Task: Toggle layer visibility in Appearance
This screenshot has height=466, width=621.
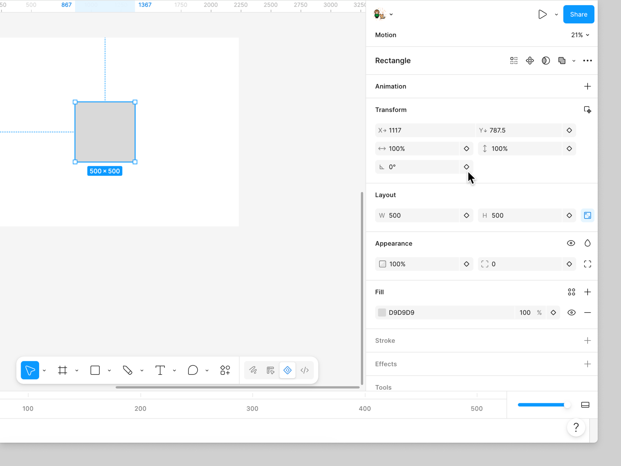Action: [571, 243]
